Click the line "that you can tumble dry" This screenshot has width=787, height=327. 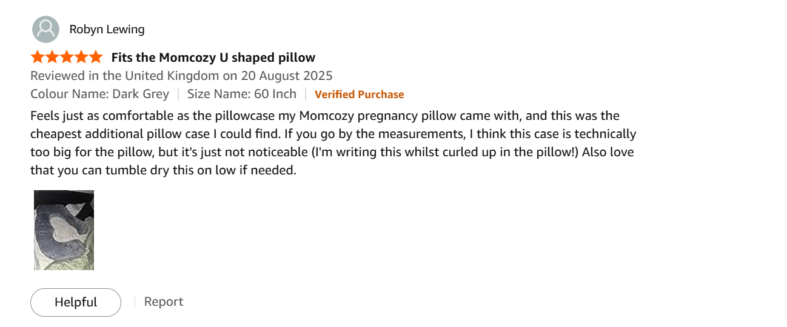point(163,170)
